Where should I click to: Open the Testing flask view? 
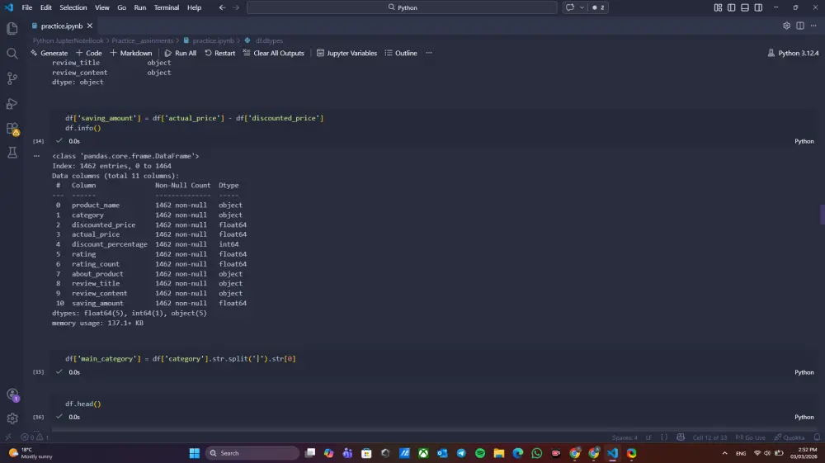tap(12, 153)
